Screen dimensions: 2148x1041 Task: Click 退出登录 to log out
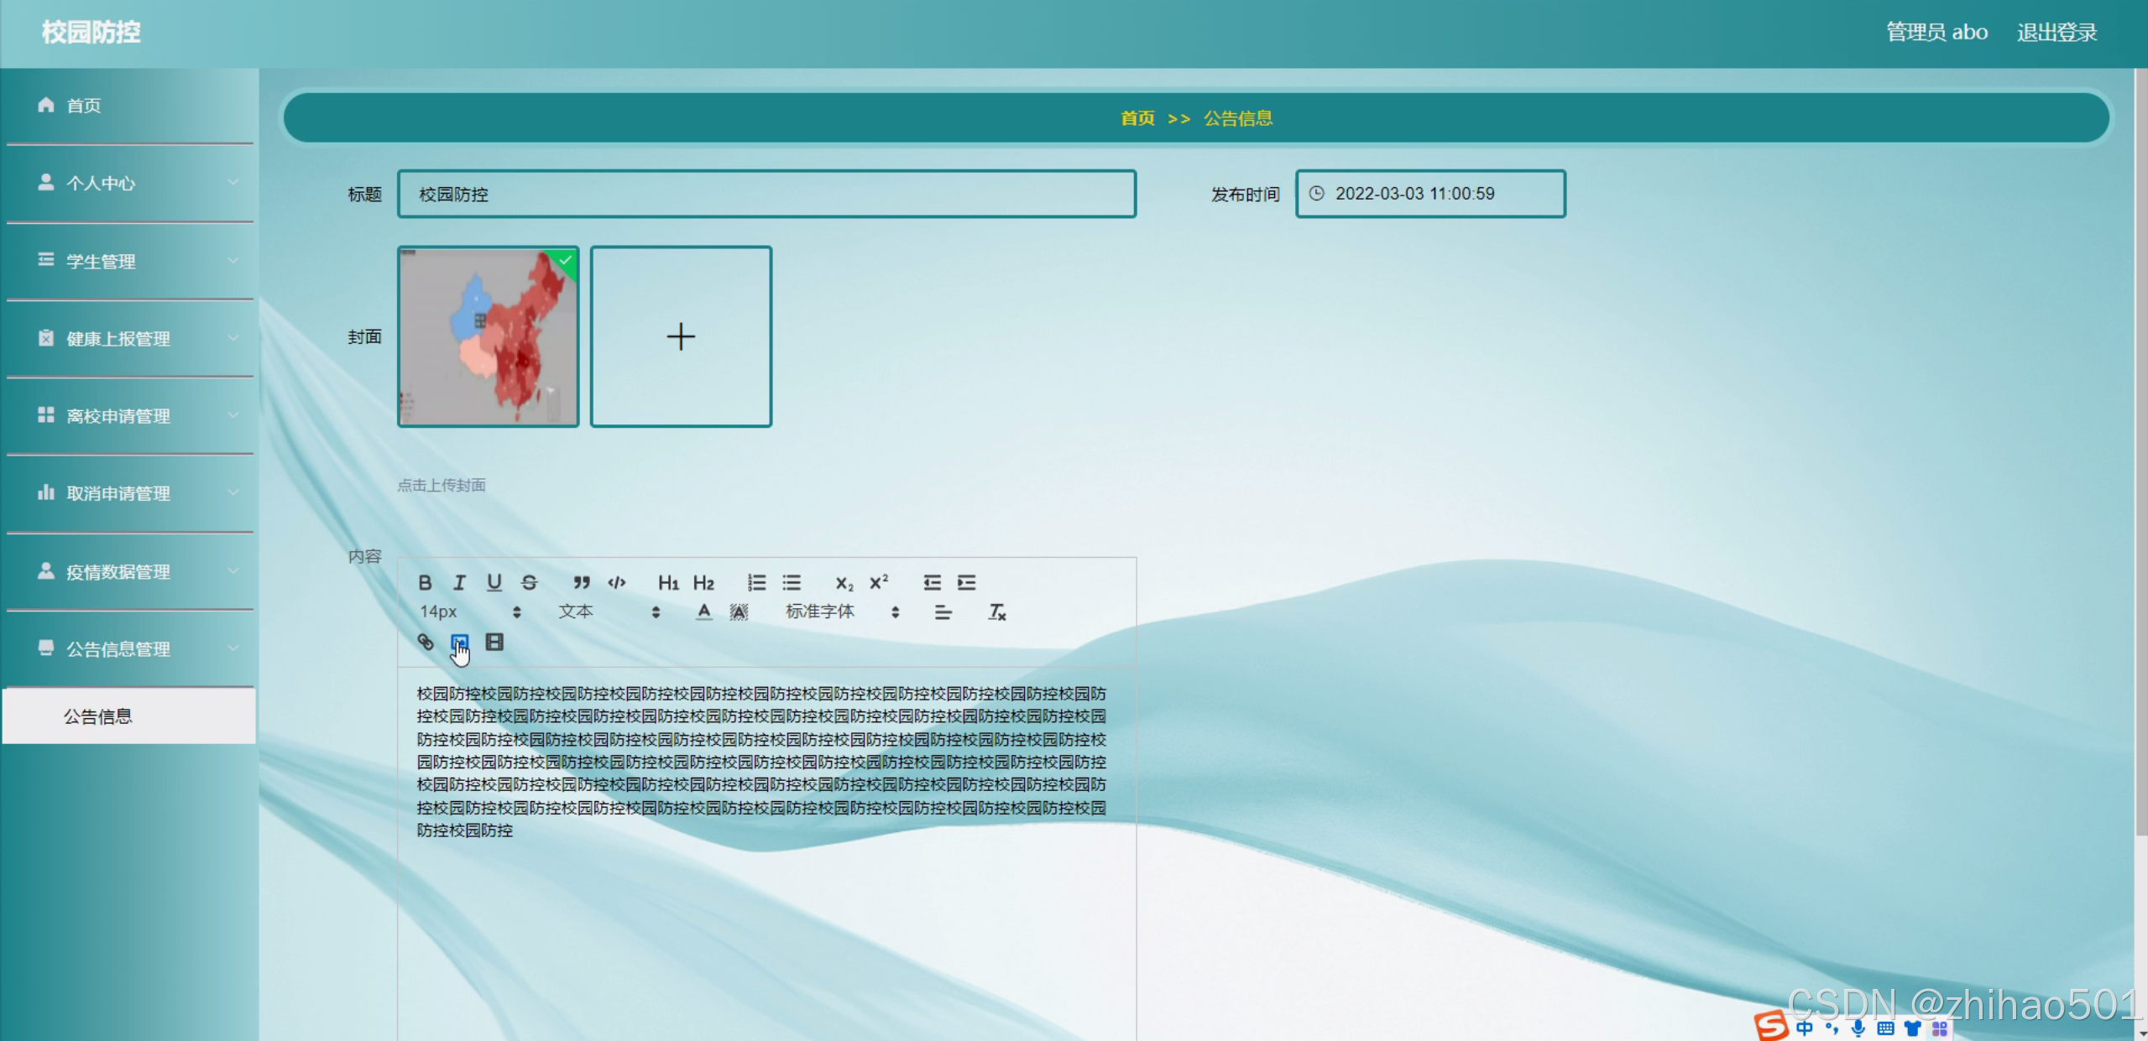[x=2057, y=33]
